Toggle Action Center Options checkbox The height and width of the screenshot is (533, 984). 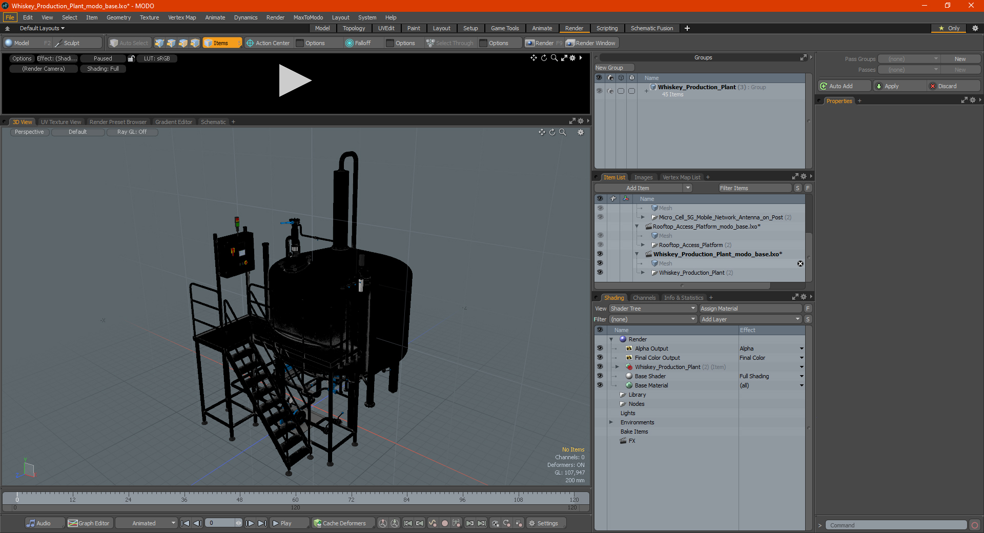[300, 43]
